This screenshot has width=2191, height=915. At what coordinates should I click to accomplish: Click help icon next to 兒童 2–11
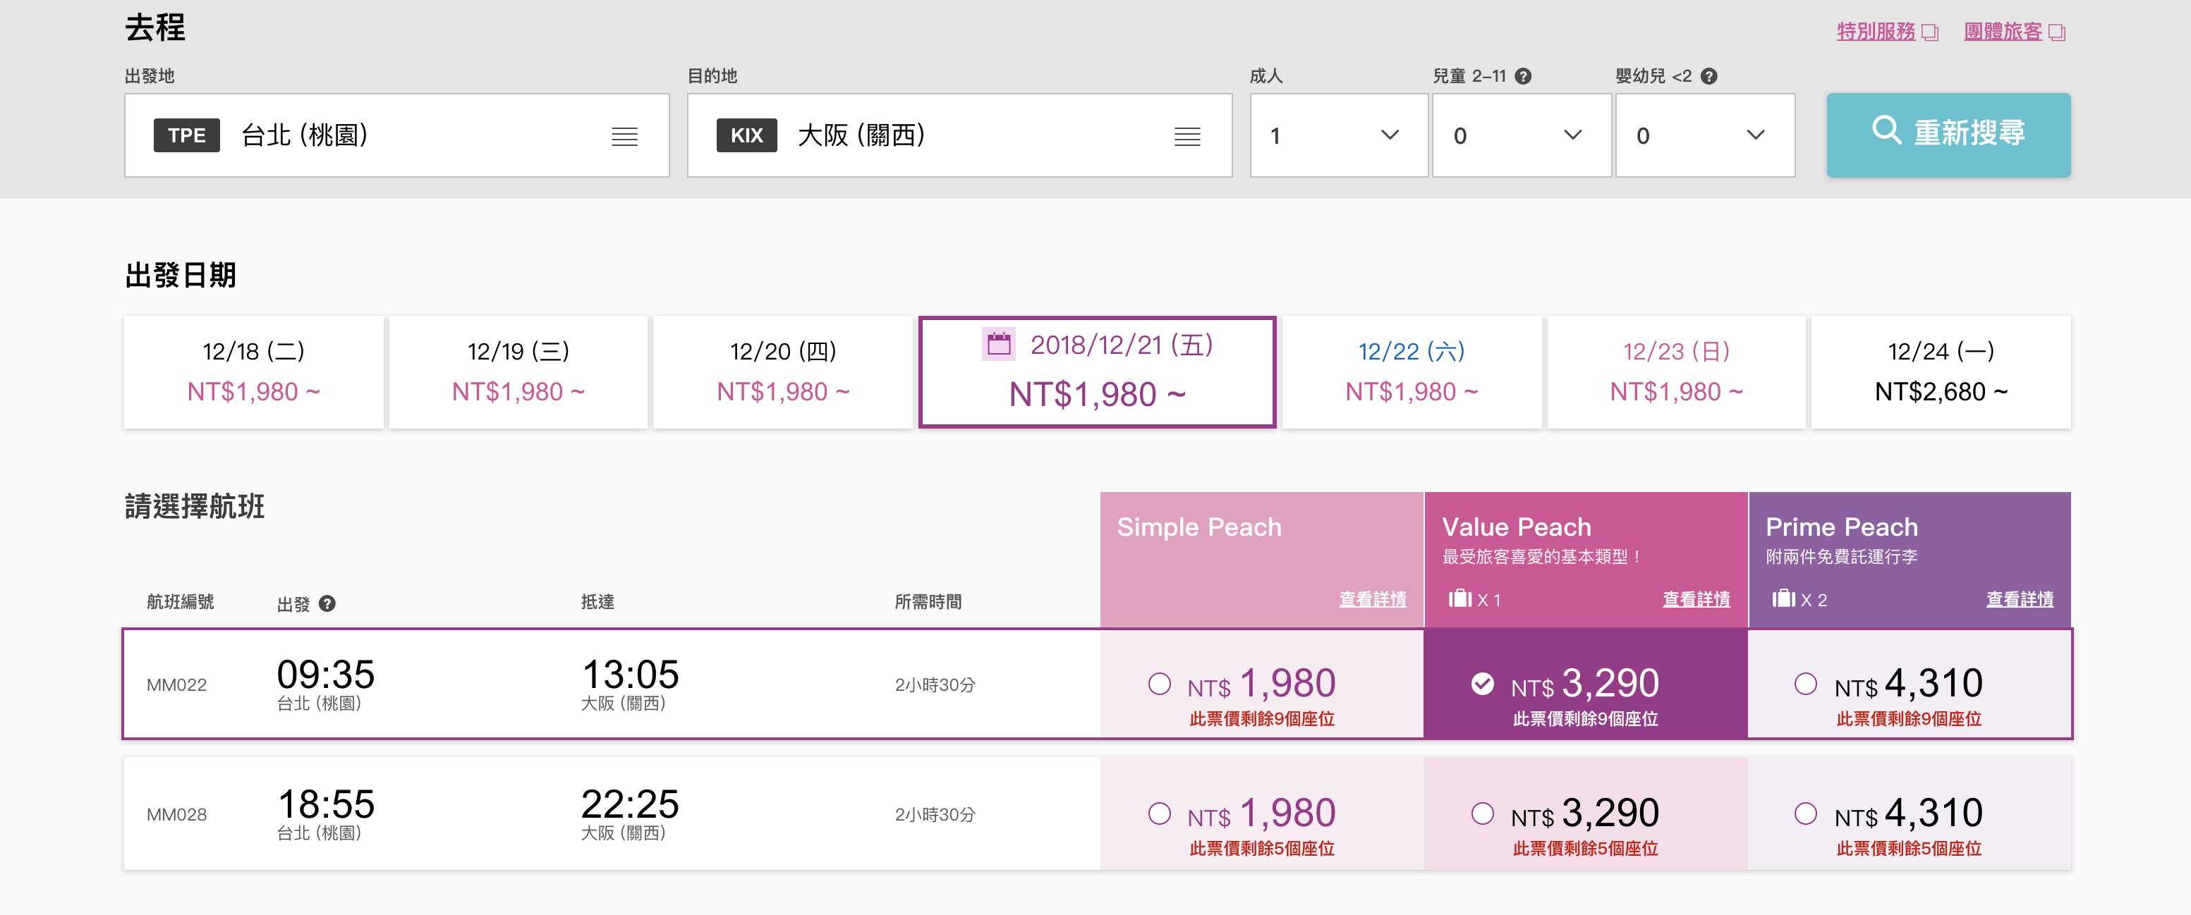tap(1523, 76)
